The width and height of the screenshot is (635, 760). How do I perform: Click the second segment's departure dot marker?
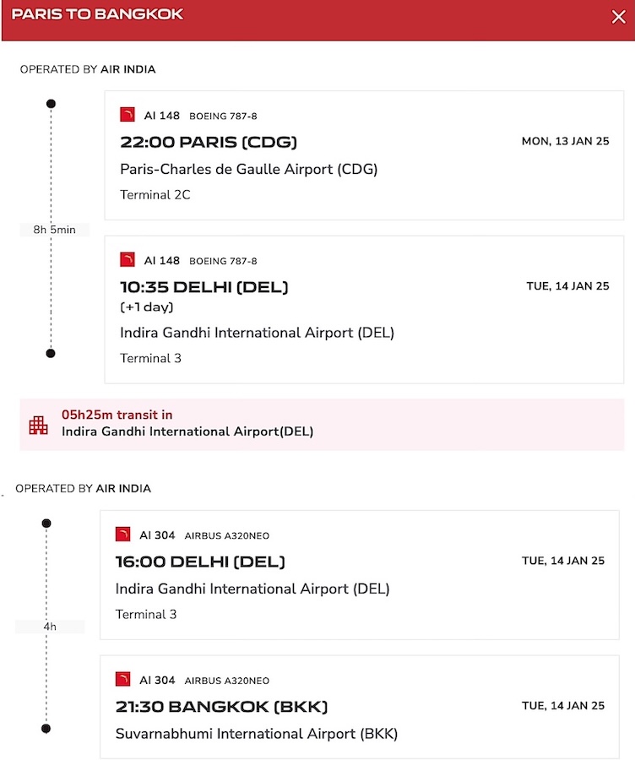[46, 524]
